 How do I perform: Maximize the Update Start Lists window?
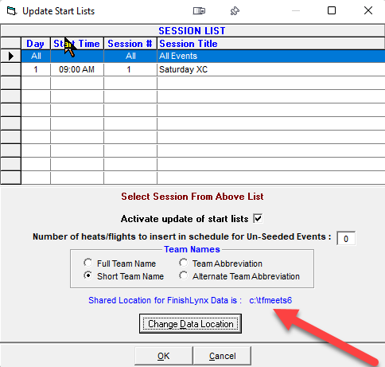[x=332, y=10]
